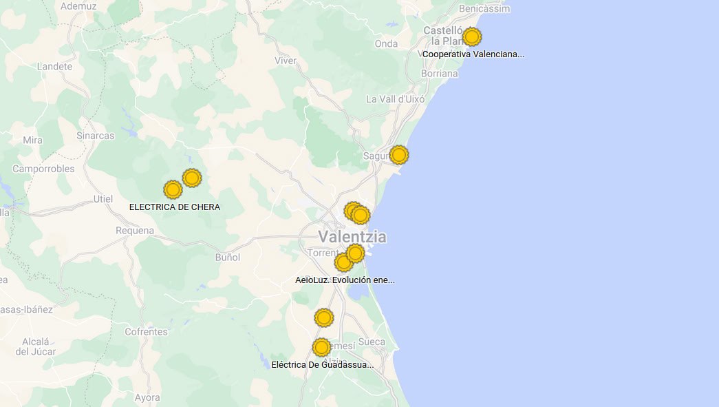Click the Sinarcas town label
Viewport: 719px width, 407px height.
tap(96, 136)
